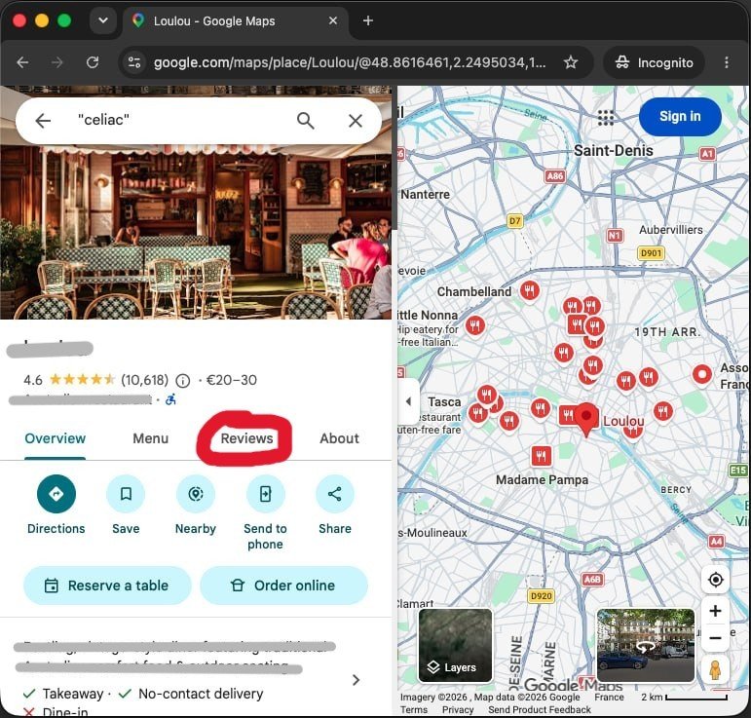Open the Privacy link
The width and height of the screenshot is (751, 718).
coord(458,709)
